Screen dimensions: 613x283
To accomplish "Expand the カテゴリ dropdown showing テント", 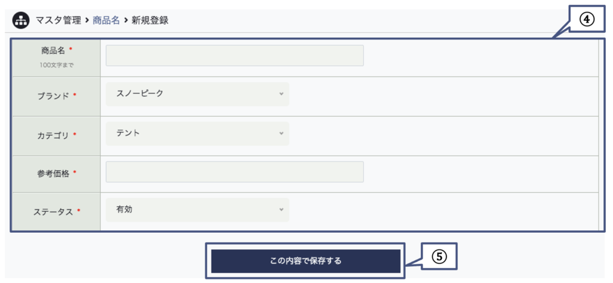I will coord(198,133).
